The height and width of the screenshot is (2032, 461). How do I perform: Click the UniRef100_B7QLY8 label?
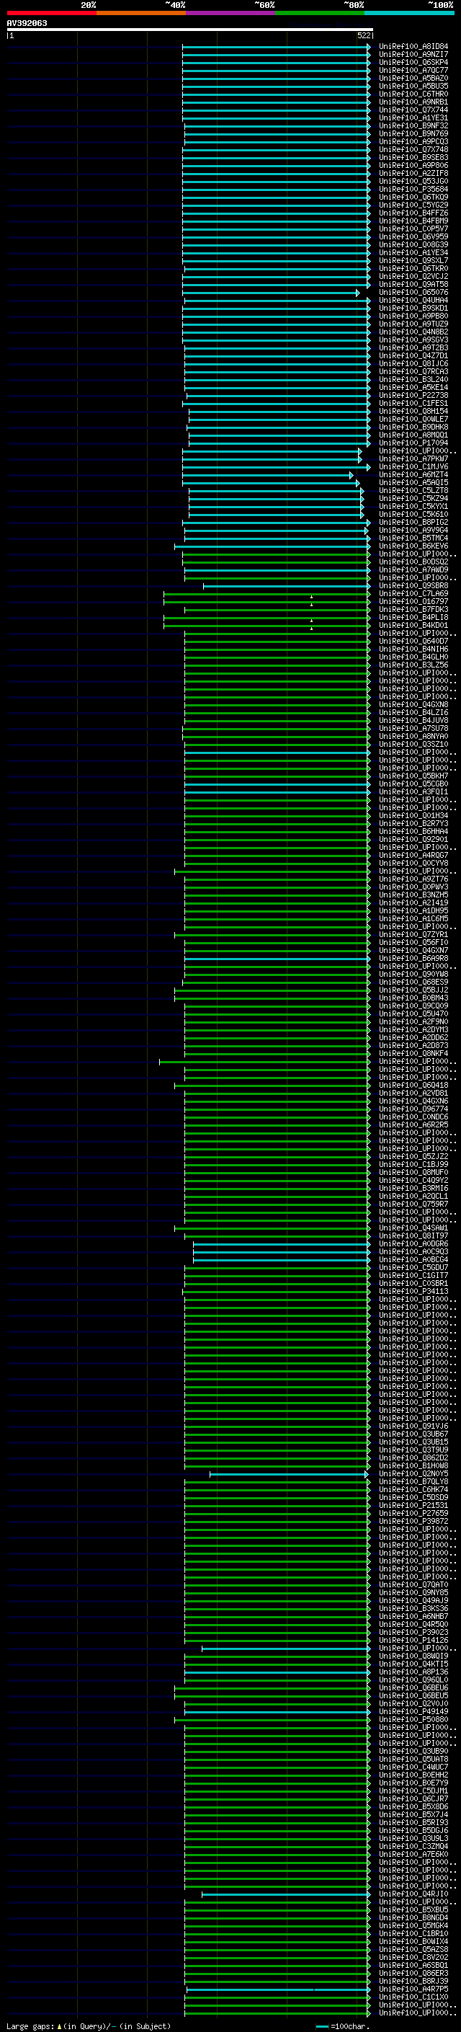413,1481
